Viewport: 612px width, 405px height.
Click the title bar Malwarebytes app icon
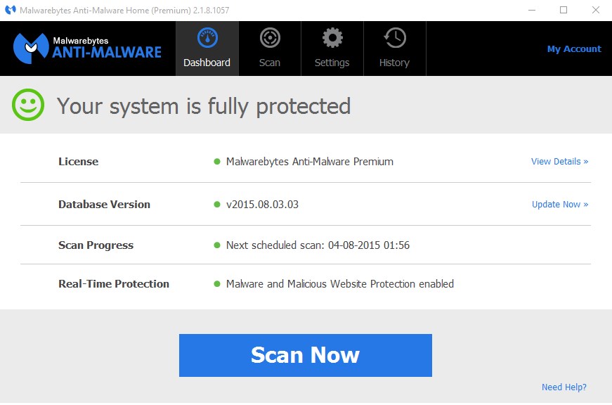(11, 10)
